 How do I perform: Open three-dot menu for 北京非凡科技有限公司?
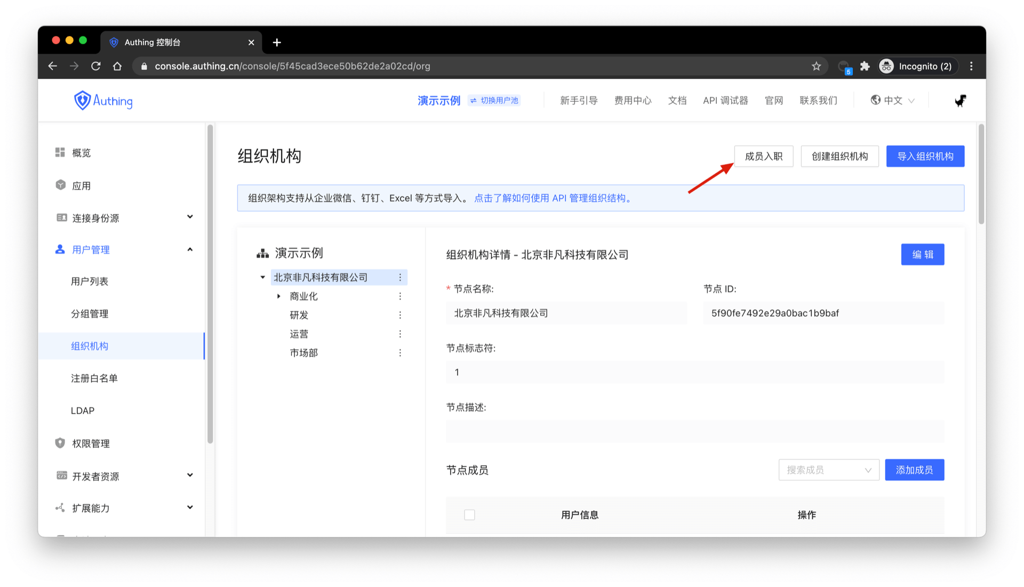[400, 277]
